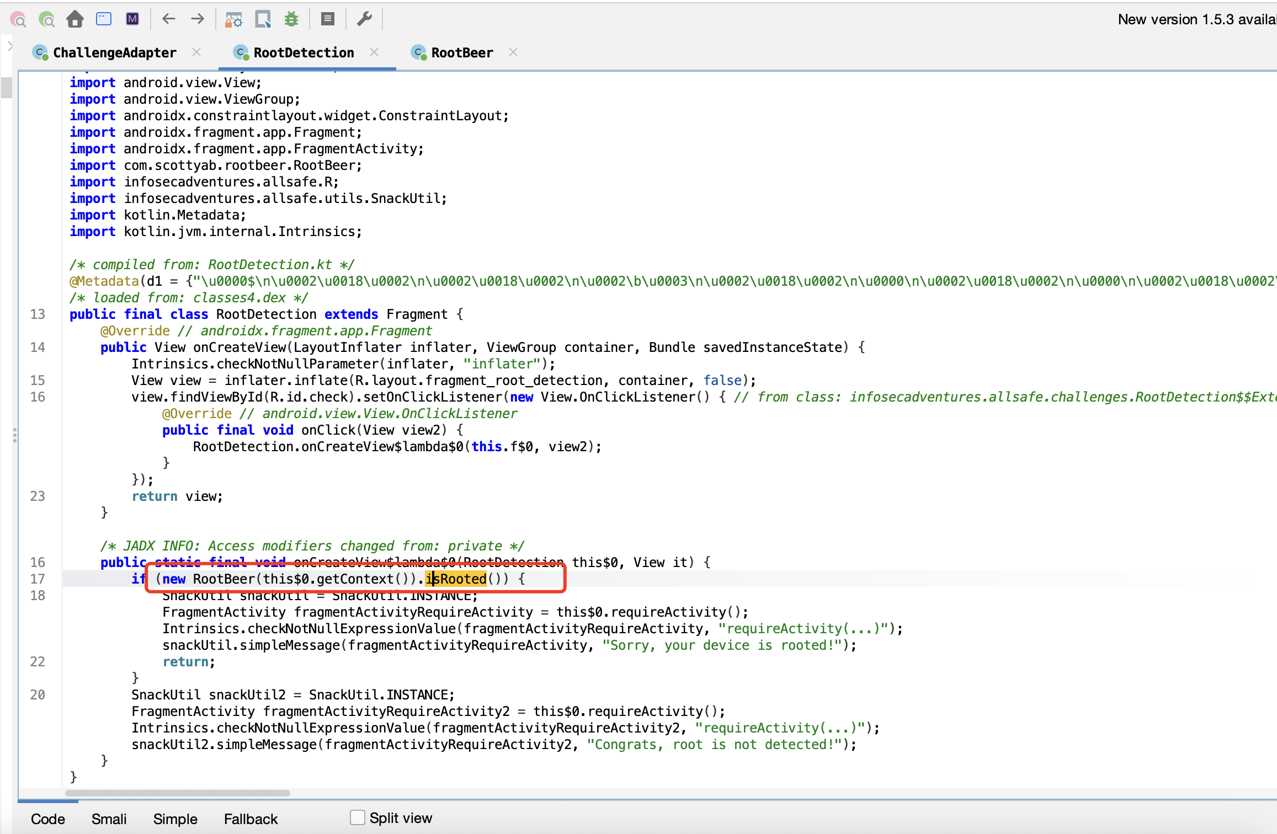Expand the collapsed left side panel chevron
This screenshot has height=834, width=1277.
[9, 46]
